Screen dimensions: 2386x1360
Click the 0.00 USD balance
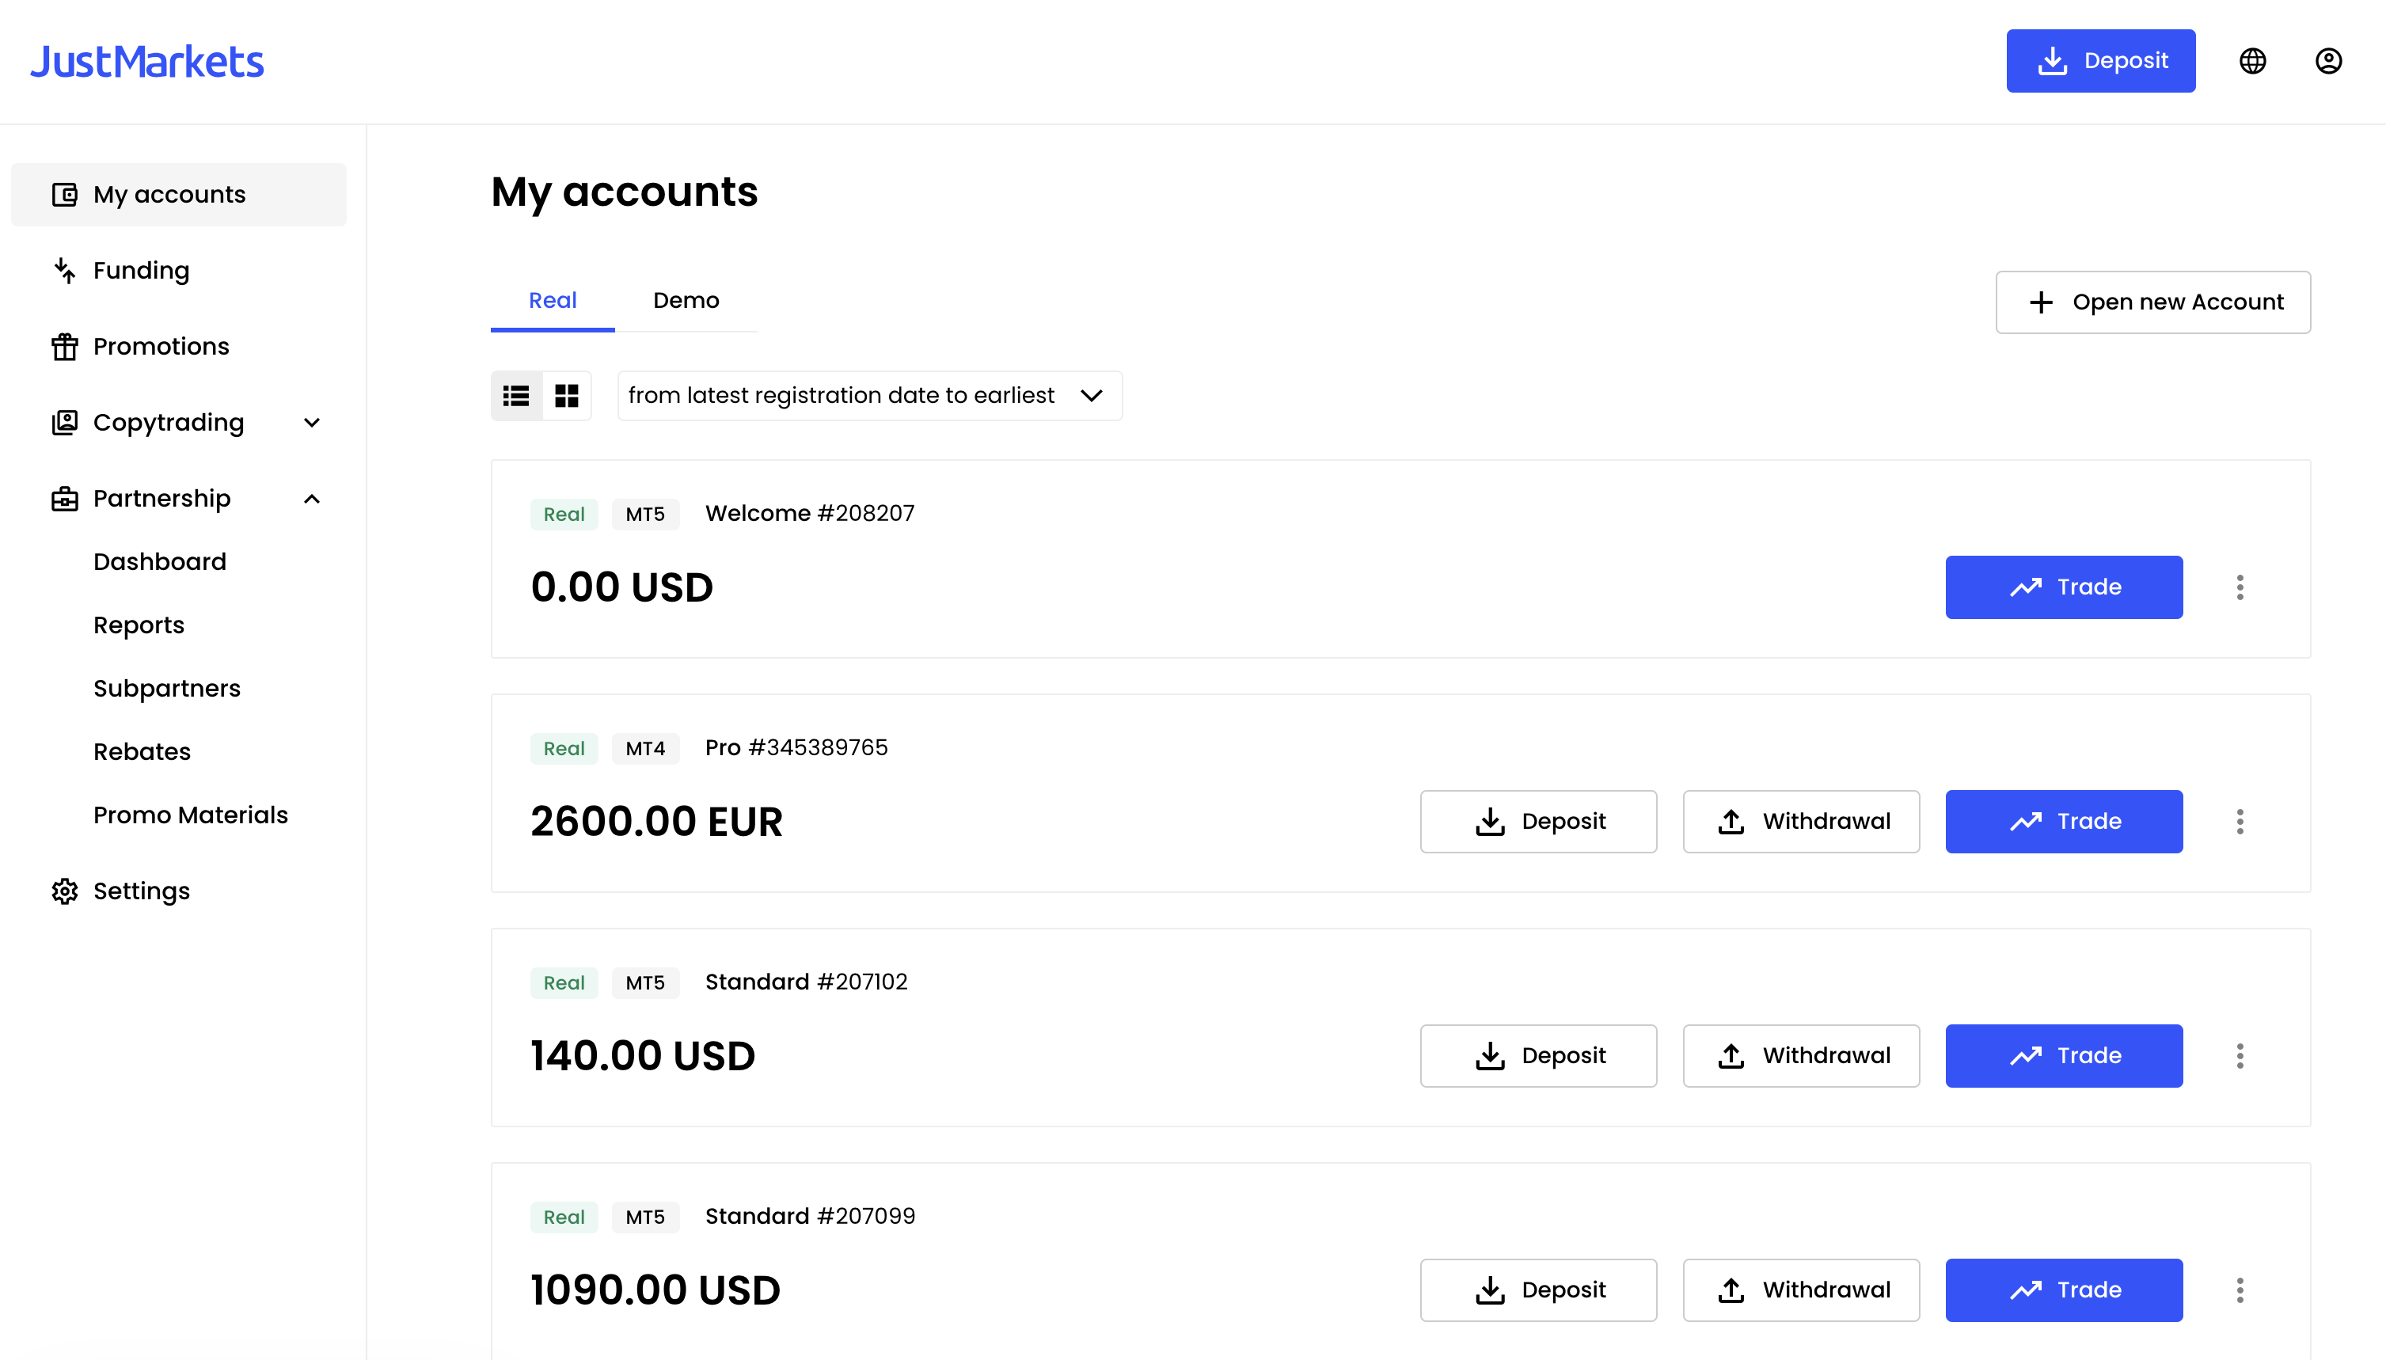coord(622,587)
